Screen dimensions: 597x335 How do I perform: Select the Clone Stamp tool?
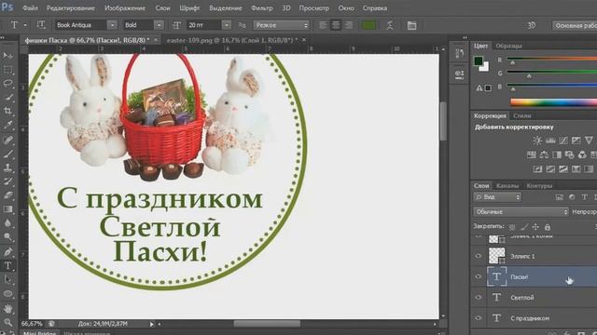click(x=7, y=167)
